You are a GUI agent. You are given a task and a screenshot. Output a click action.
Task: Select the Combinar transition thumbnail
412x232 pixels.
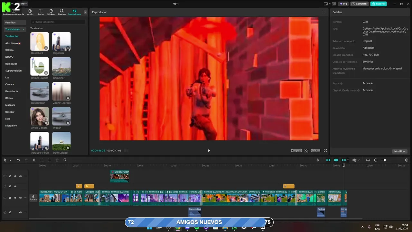click(61, 66)
